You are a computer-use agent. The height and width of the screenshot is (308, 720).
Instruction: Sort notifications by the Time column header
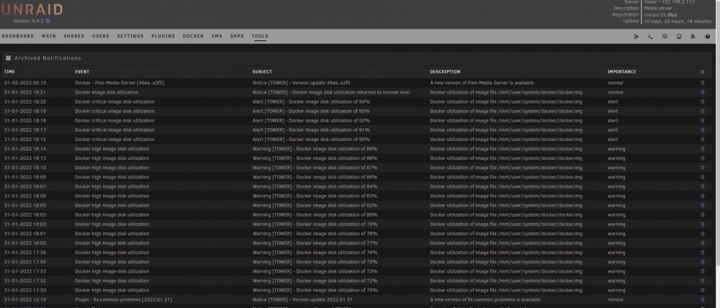coord(9,72)
